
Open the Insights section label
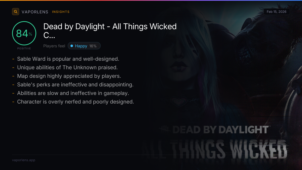pos(61,12)
